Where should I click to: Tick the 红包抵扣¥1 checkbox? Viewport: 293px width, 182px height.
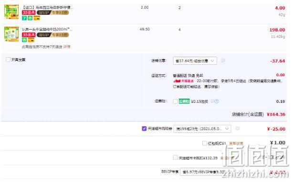(x=205, y=143)
